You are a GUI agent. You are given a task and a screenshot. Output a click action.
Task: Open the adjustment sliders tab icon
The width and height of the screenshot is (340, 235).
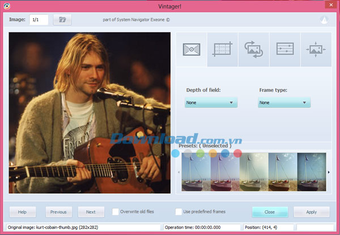click(284, 49)
